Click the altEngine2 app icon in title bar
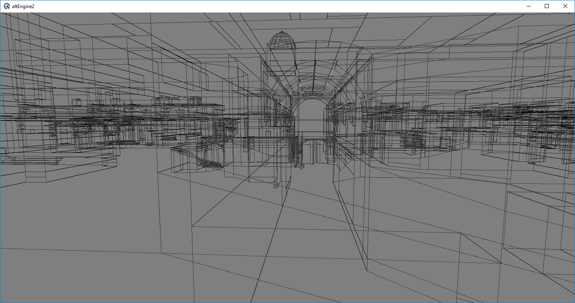Viewport: 575px width, 303px height. (x=6, y=6)
